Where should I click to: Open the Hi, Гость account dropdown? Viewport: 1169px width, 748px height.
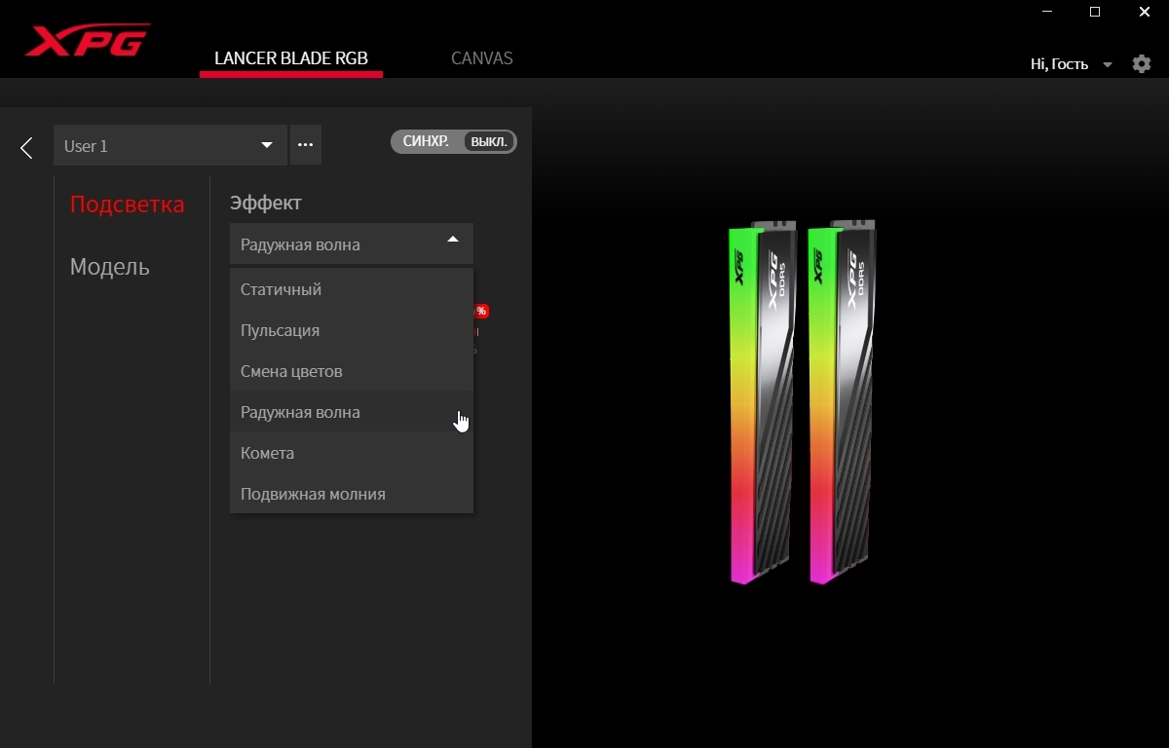pos(1071,64)
